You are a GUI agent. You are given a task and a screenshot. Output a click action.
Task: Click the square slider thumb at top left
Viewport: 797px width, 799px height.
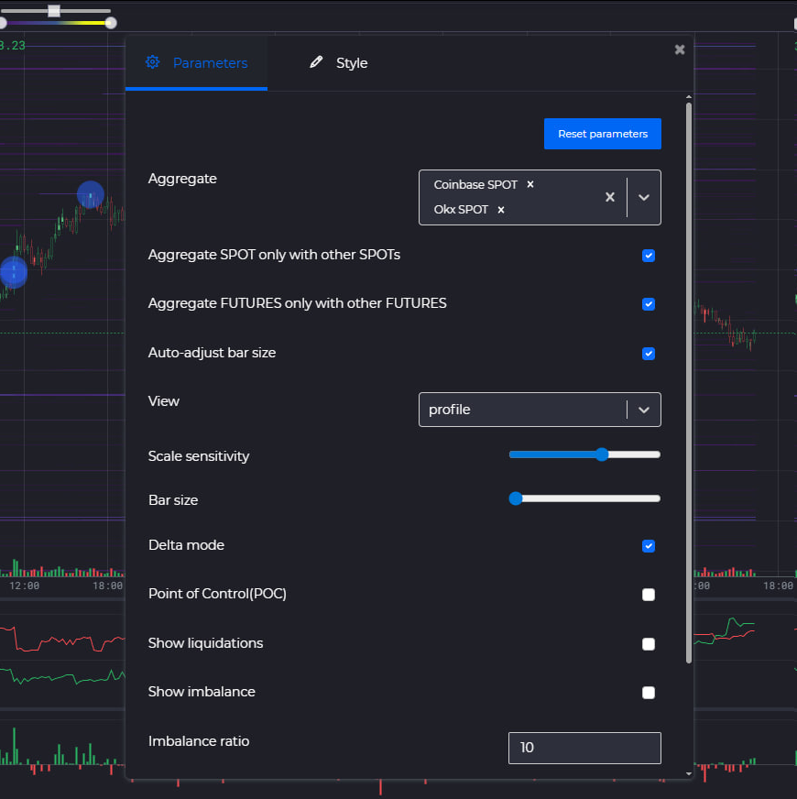[x=54, y=11]
